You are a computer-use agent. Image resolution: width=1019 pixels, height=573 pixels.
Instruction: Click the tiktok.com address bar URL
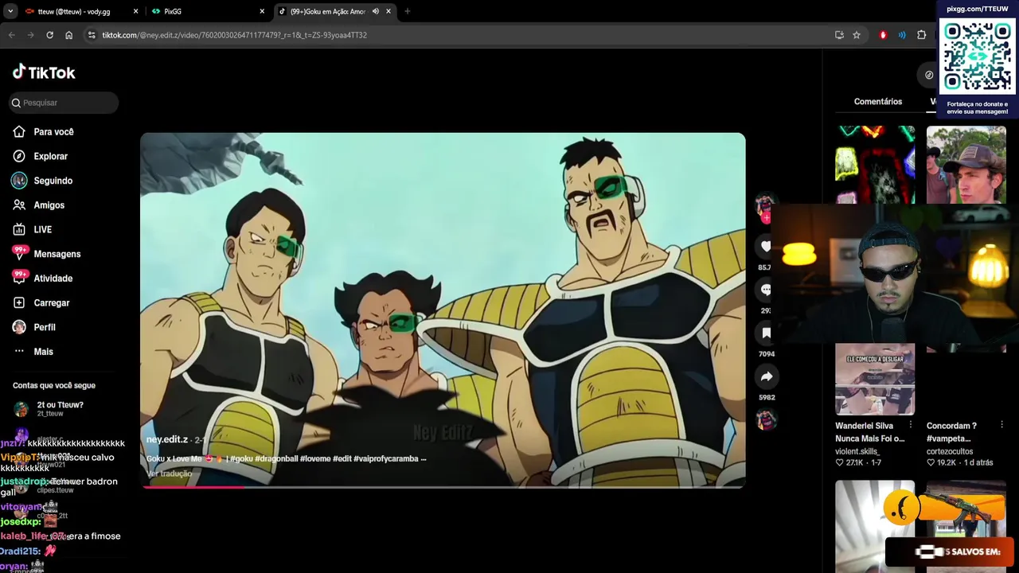234,35
